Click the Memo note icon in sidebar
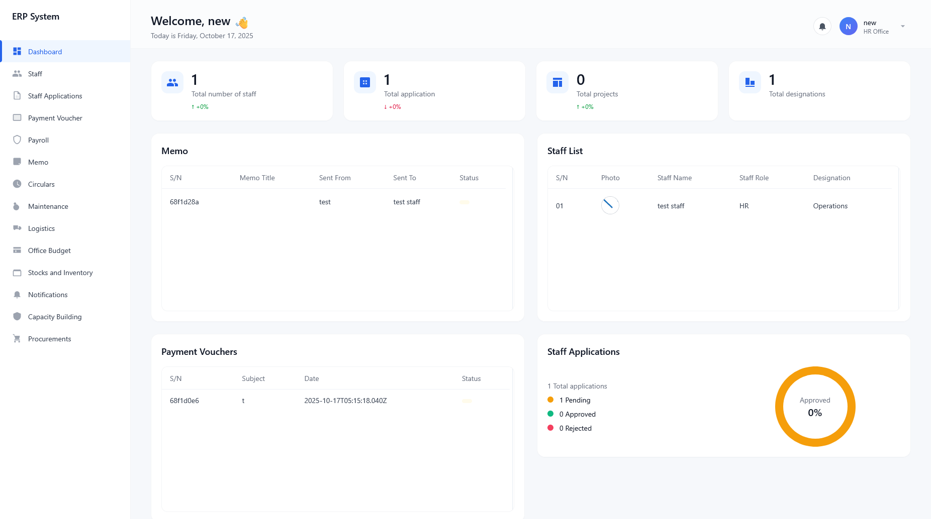931x519 pixels. point(17,162)
